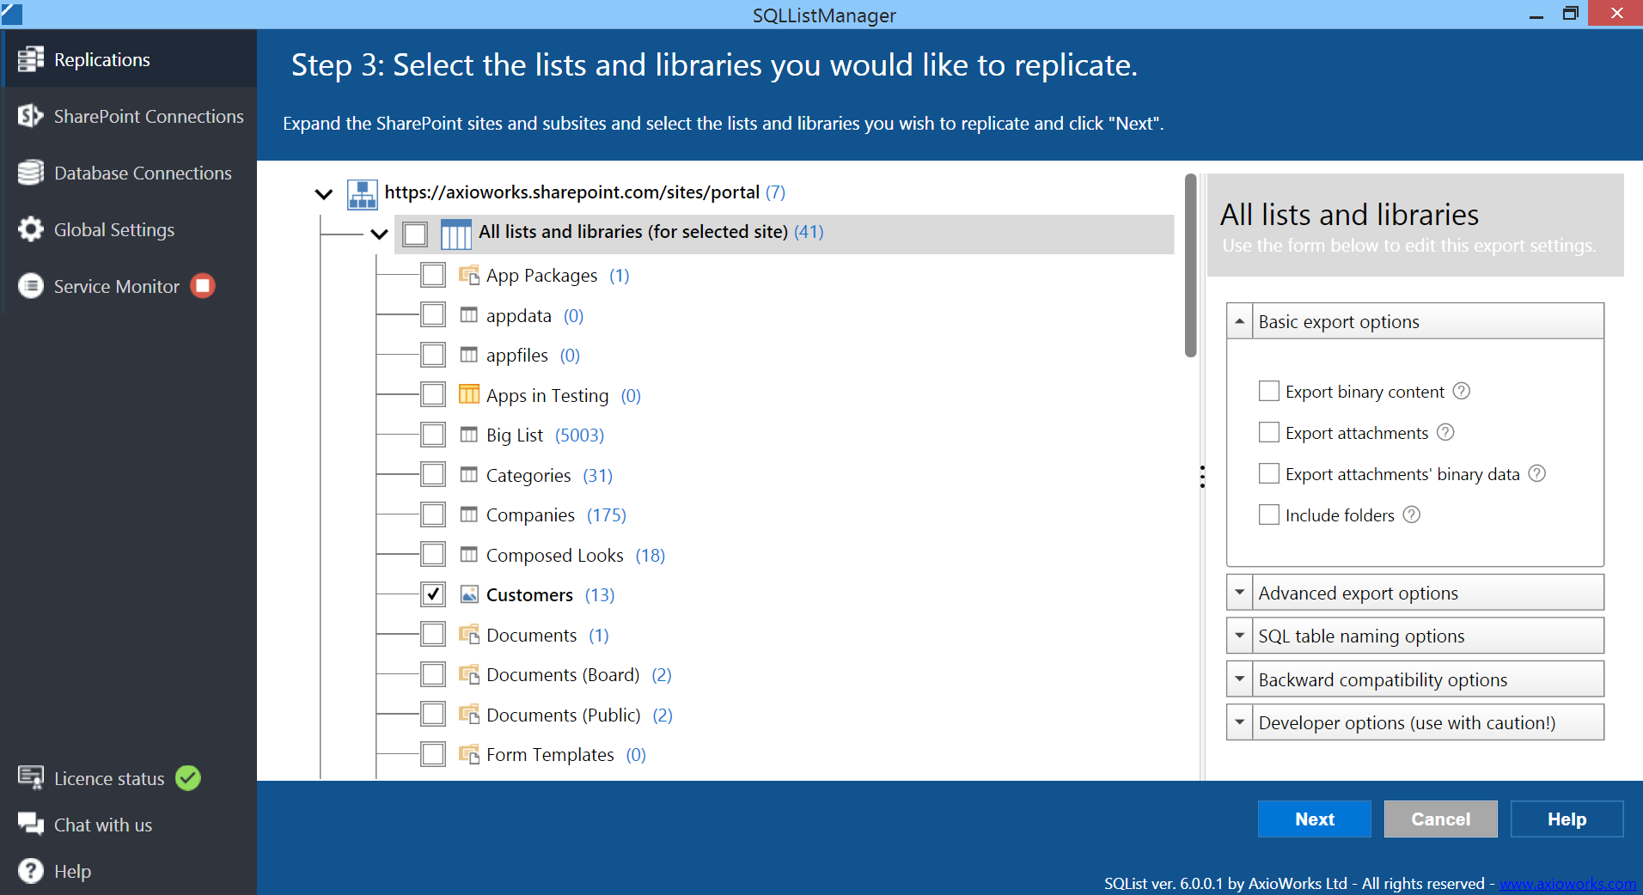Uncheck the Customers checkbox

click(x=433, y=594)
